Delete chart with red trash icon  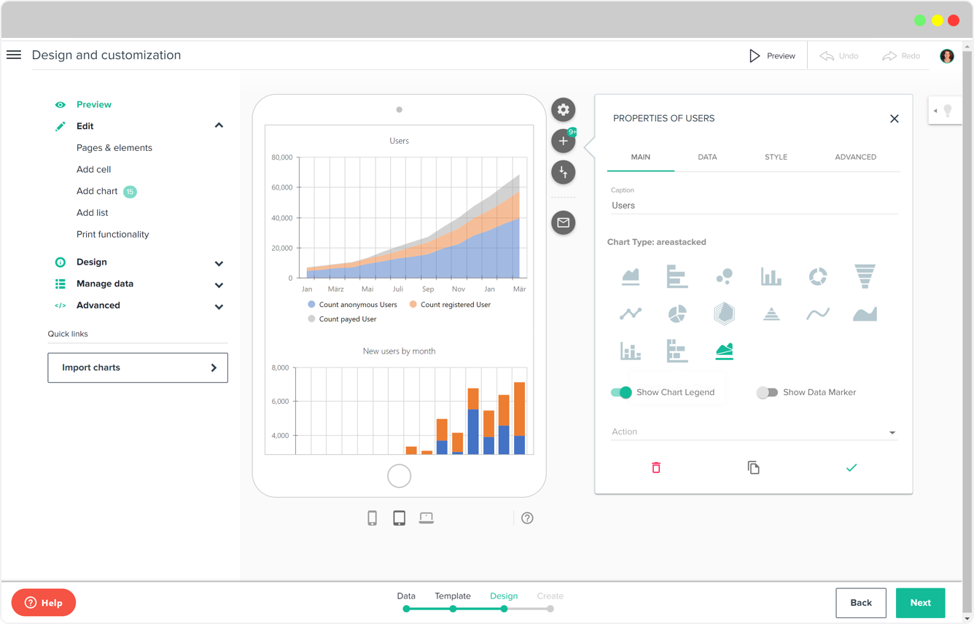coord(656,468)
